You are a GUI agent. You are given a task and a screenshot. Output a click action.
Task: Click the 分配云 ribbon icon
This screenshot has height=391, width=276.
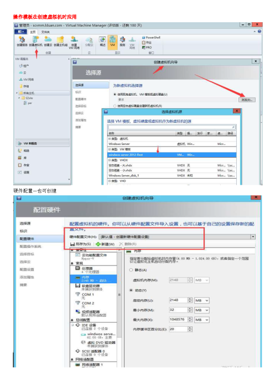coord(89,41)
